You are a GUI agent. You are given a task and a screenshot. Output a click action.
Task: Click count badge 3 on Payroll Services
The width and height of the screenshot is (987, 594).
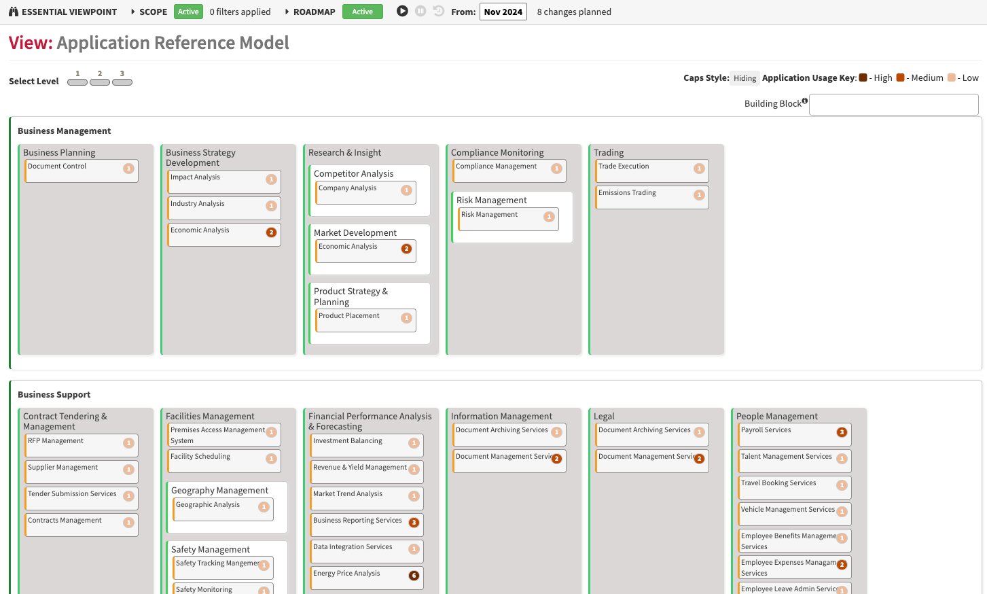pyautogui.click(x=842, y=432)
